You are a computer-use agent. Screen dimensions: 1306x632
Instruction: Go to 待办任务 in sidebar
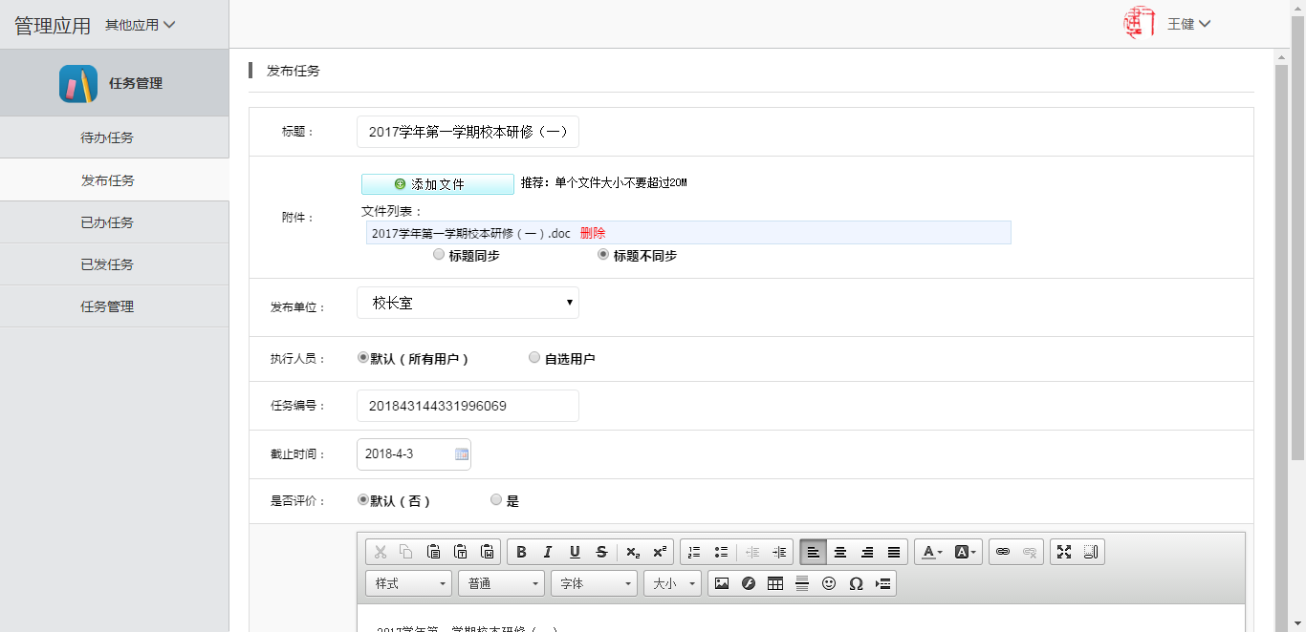tap(107, 137)
